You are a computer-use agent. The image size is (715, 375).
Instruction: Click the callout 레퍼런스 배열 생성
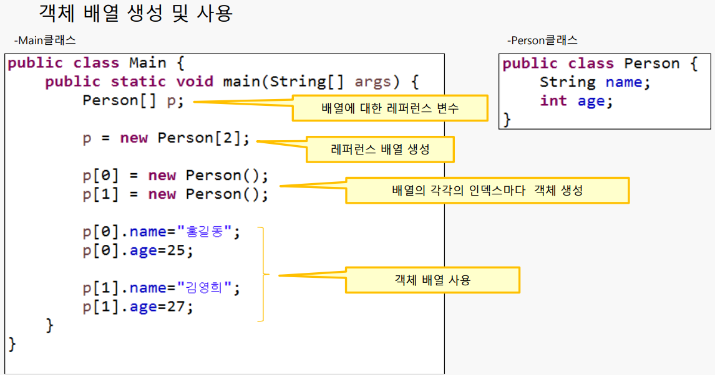point(380,150)
